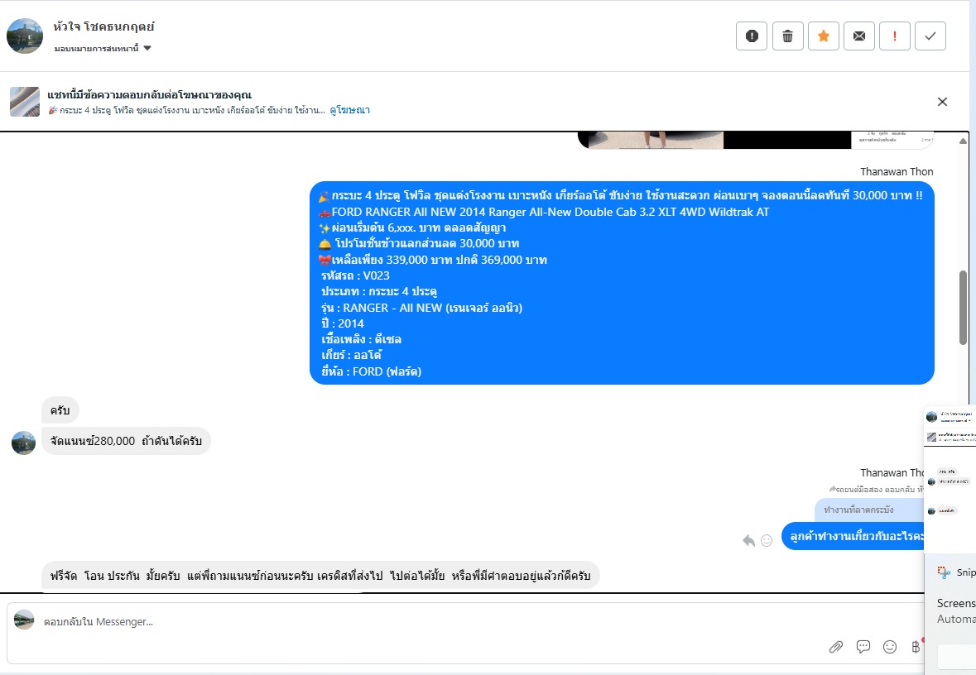Mark conversation done with checkmark icon

[930, 36]
